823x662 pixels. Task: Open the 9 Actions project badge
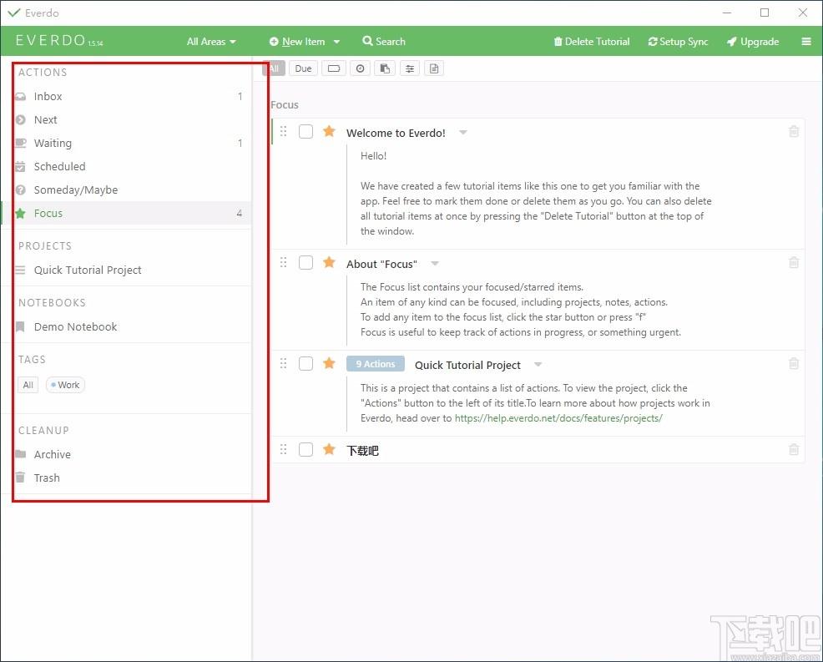click(376, 364)
